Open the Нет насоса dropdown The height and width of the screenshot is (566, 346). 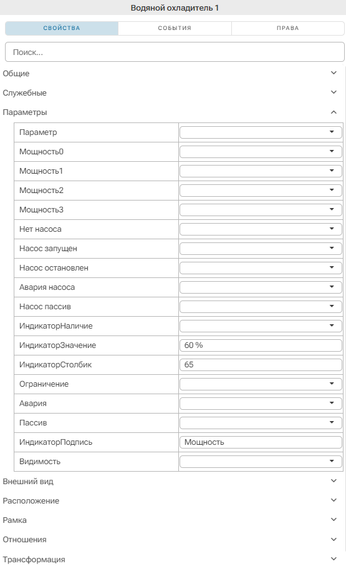(x=261, y=229)
